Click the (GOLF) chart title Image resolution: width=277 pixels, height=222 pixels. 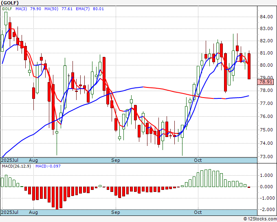pyautogui.click(x=10, y=3)
